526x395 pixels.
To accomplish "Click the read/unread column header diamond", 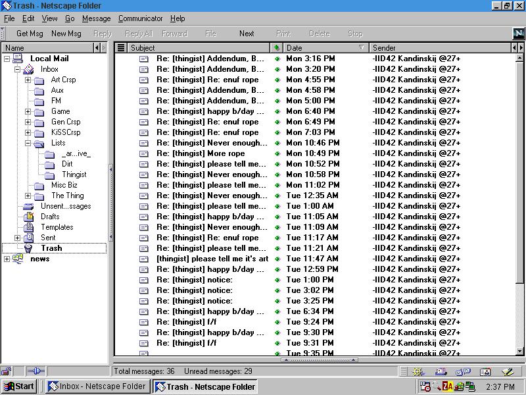I will tap(277, 47).
